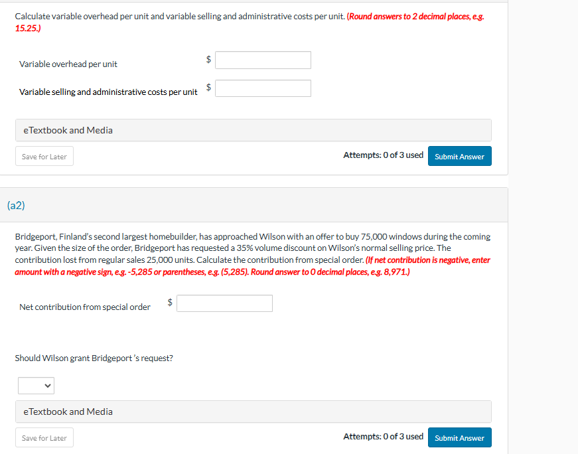Focus the Variable selling and administrative costs field
The height and width of the screenshot is (454, 578).
tap(263, 88)
